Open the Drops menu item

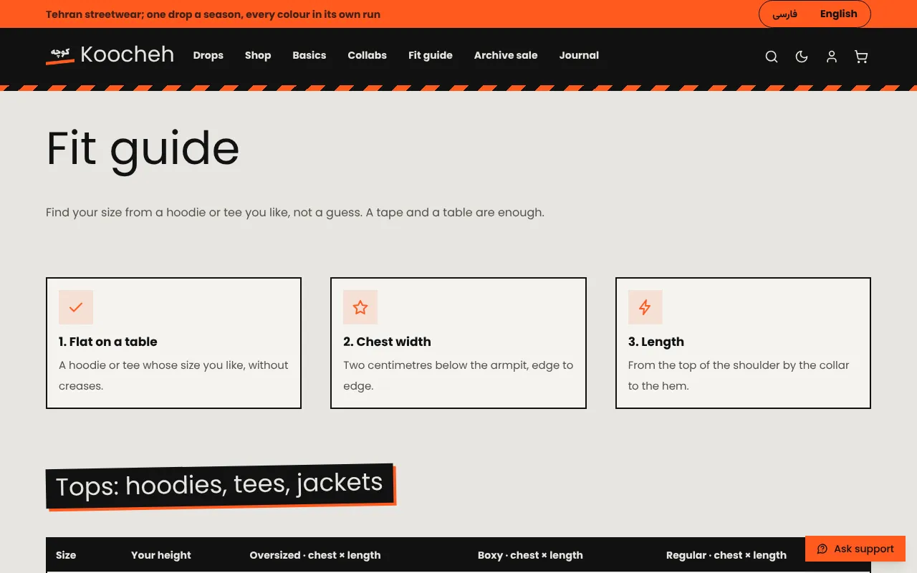pos(208,55)
